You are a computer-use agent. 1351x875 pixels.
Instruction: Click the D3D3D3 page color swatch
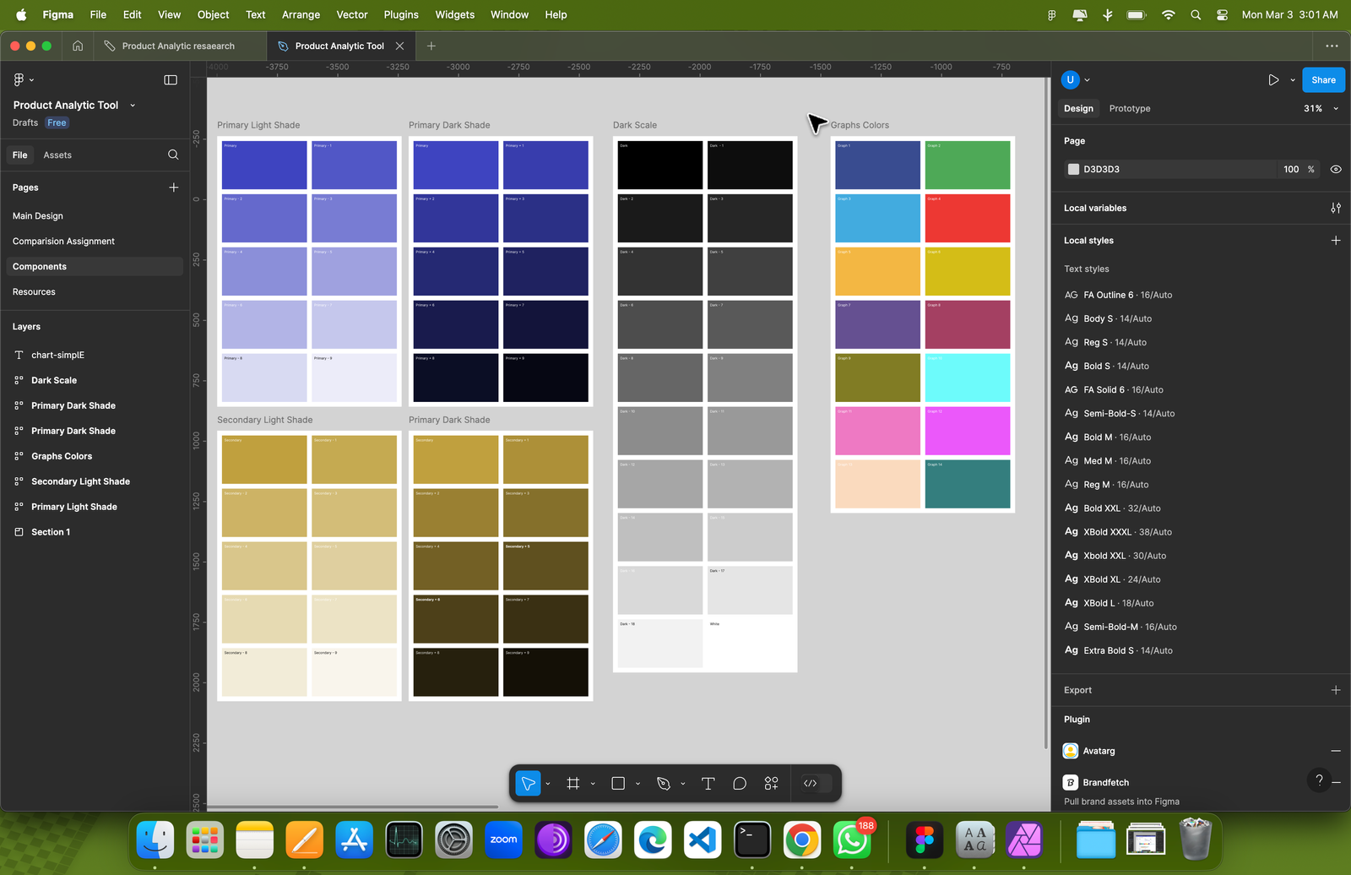click(x=1073, y=169)
